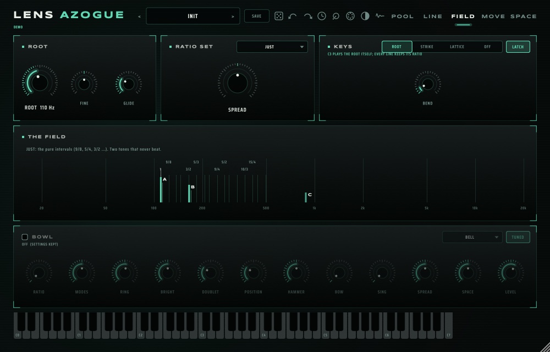Go to the next preset with the right arrow
This screenshot has height=352, width=550.
coord(233,16)
